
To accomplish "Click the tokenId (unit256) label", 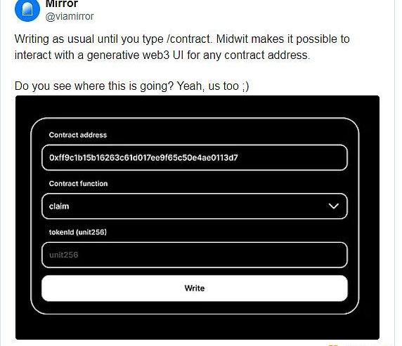I will [x=78, y=232].
